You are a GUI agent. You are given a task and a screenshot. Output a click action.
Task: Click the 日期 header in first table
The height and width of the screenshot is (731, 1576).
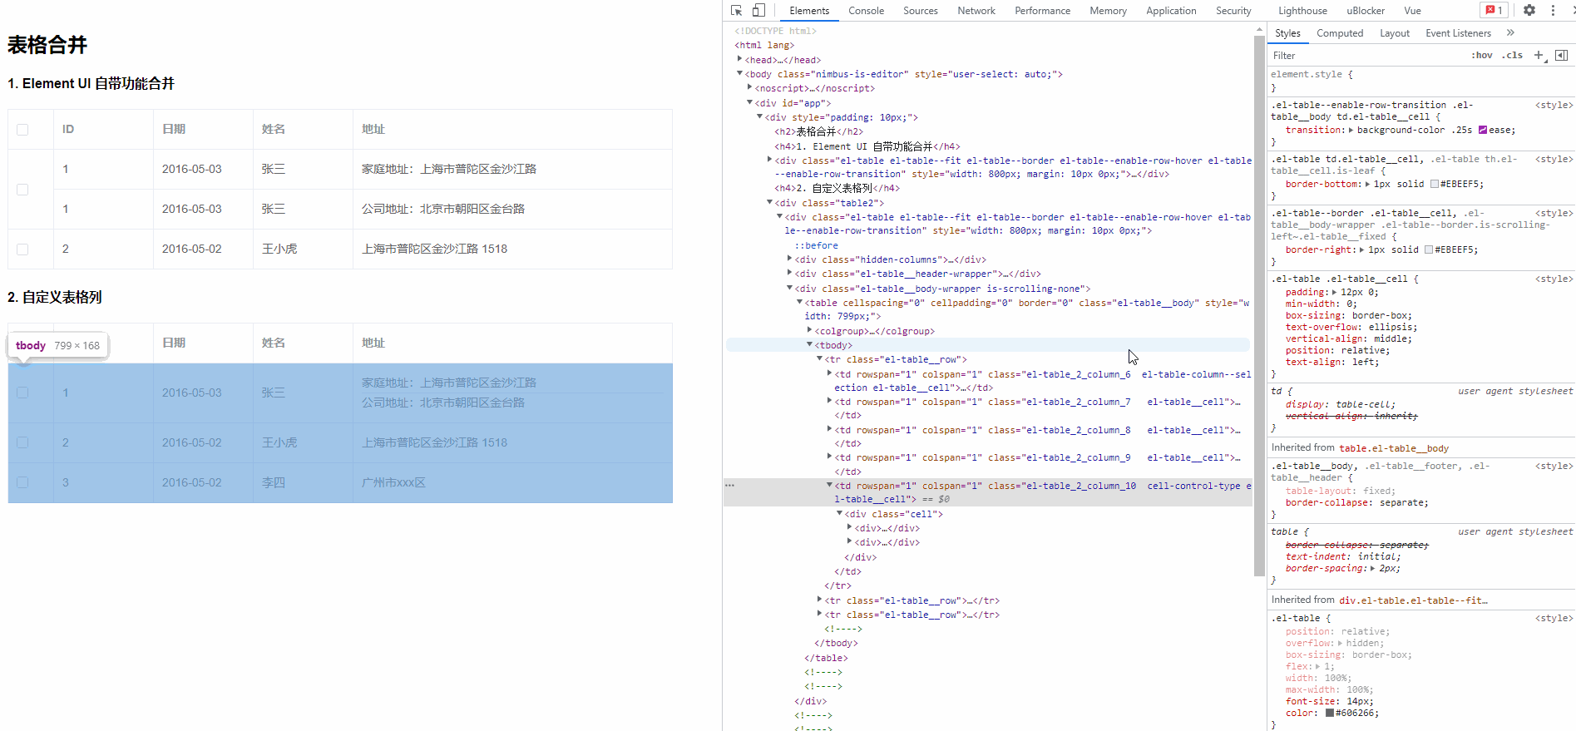[174, 129]
